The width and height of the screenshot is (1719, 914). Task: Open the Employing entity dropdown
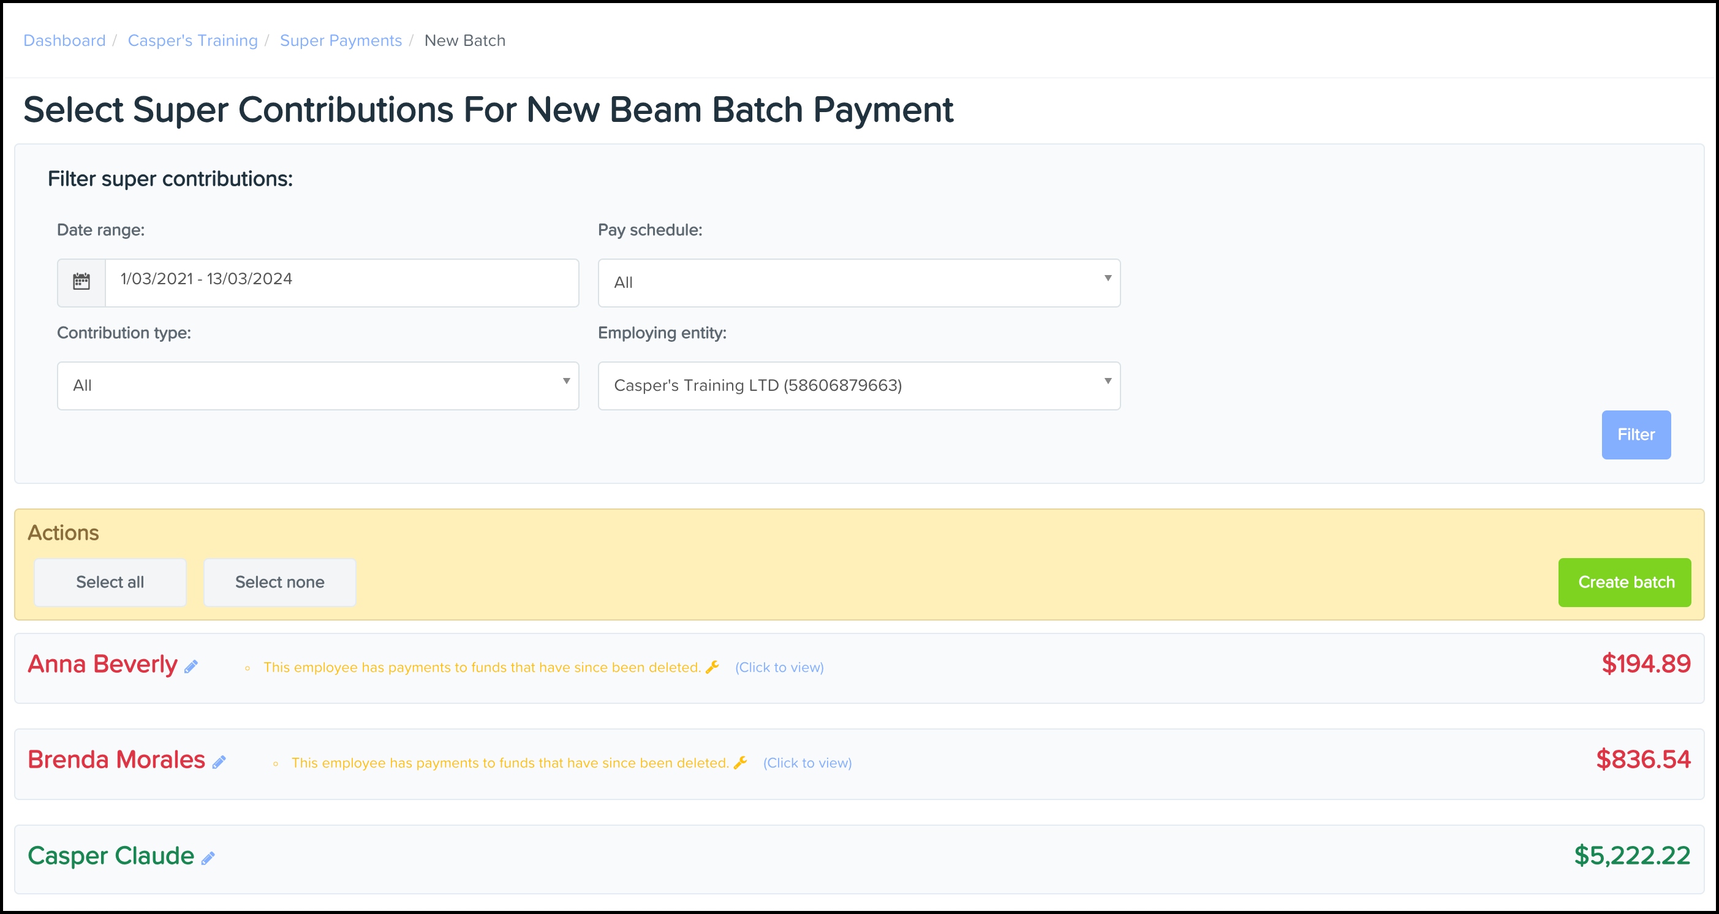pyautogui.click(x=858, y=385)
